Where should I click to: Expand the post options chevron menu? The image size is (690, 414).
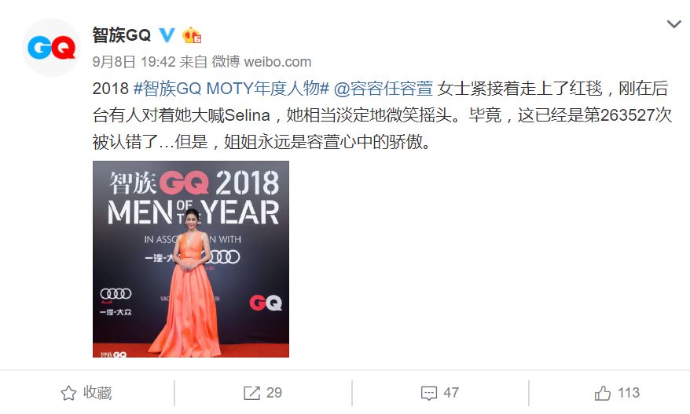[673, 24]
